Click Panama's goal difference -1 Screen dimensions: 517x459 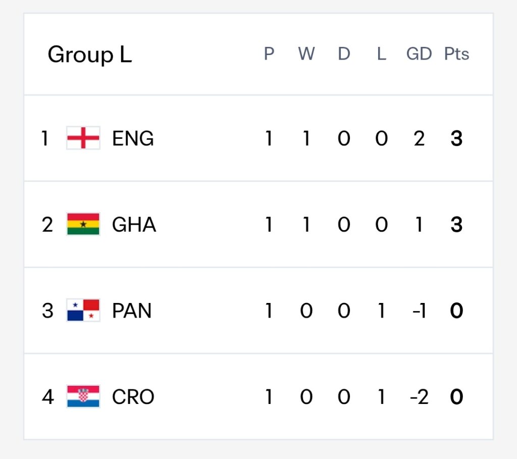click(x=419, y=311)
